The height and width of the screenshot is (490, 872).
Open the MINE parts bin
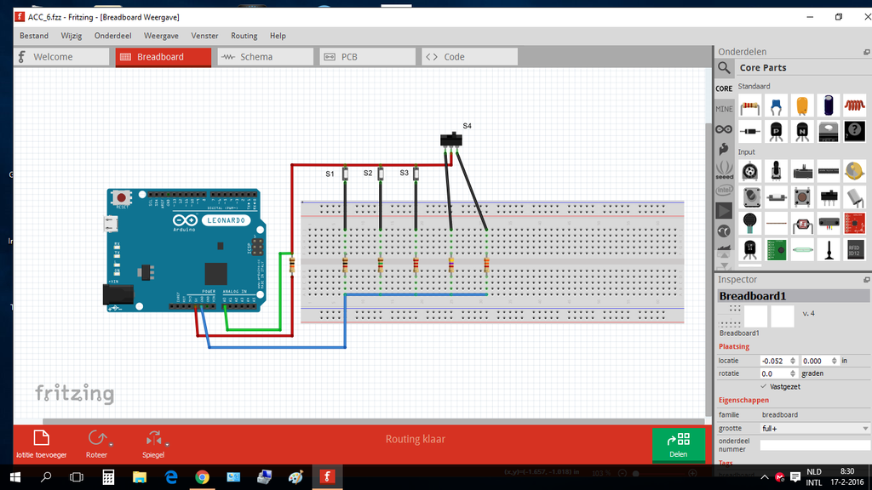723,108
